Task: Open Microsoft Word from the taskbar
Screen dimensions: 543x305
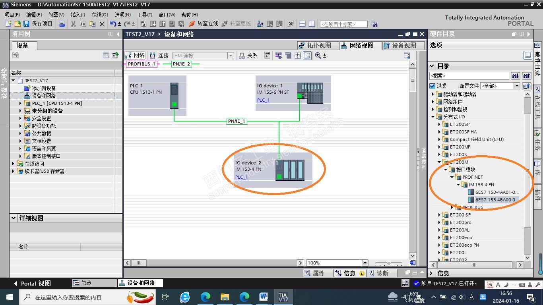Action: click(x=264, y=297)
